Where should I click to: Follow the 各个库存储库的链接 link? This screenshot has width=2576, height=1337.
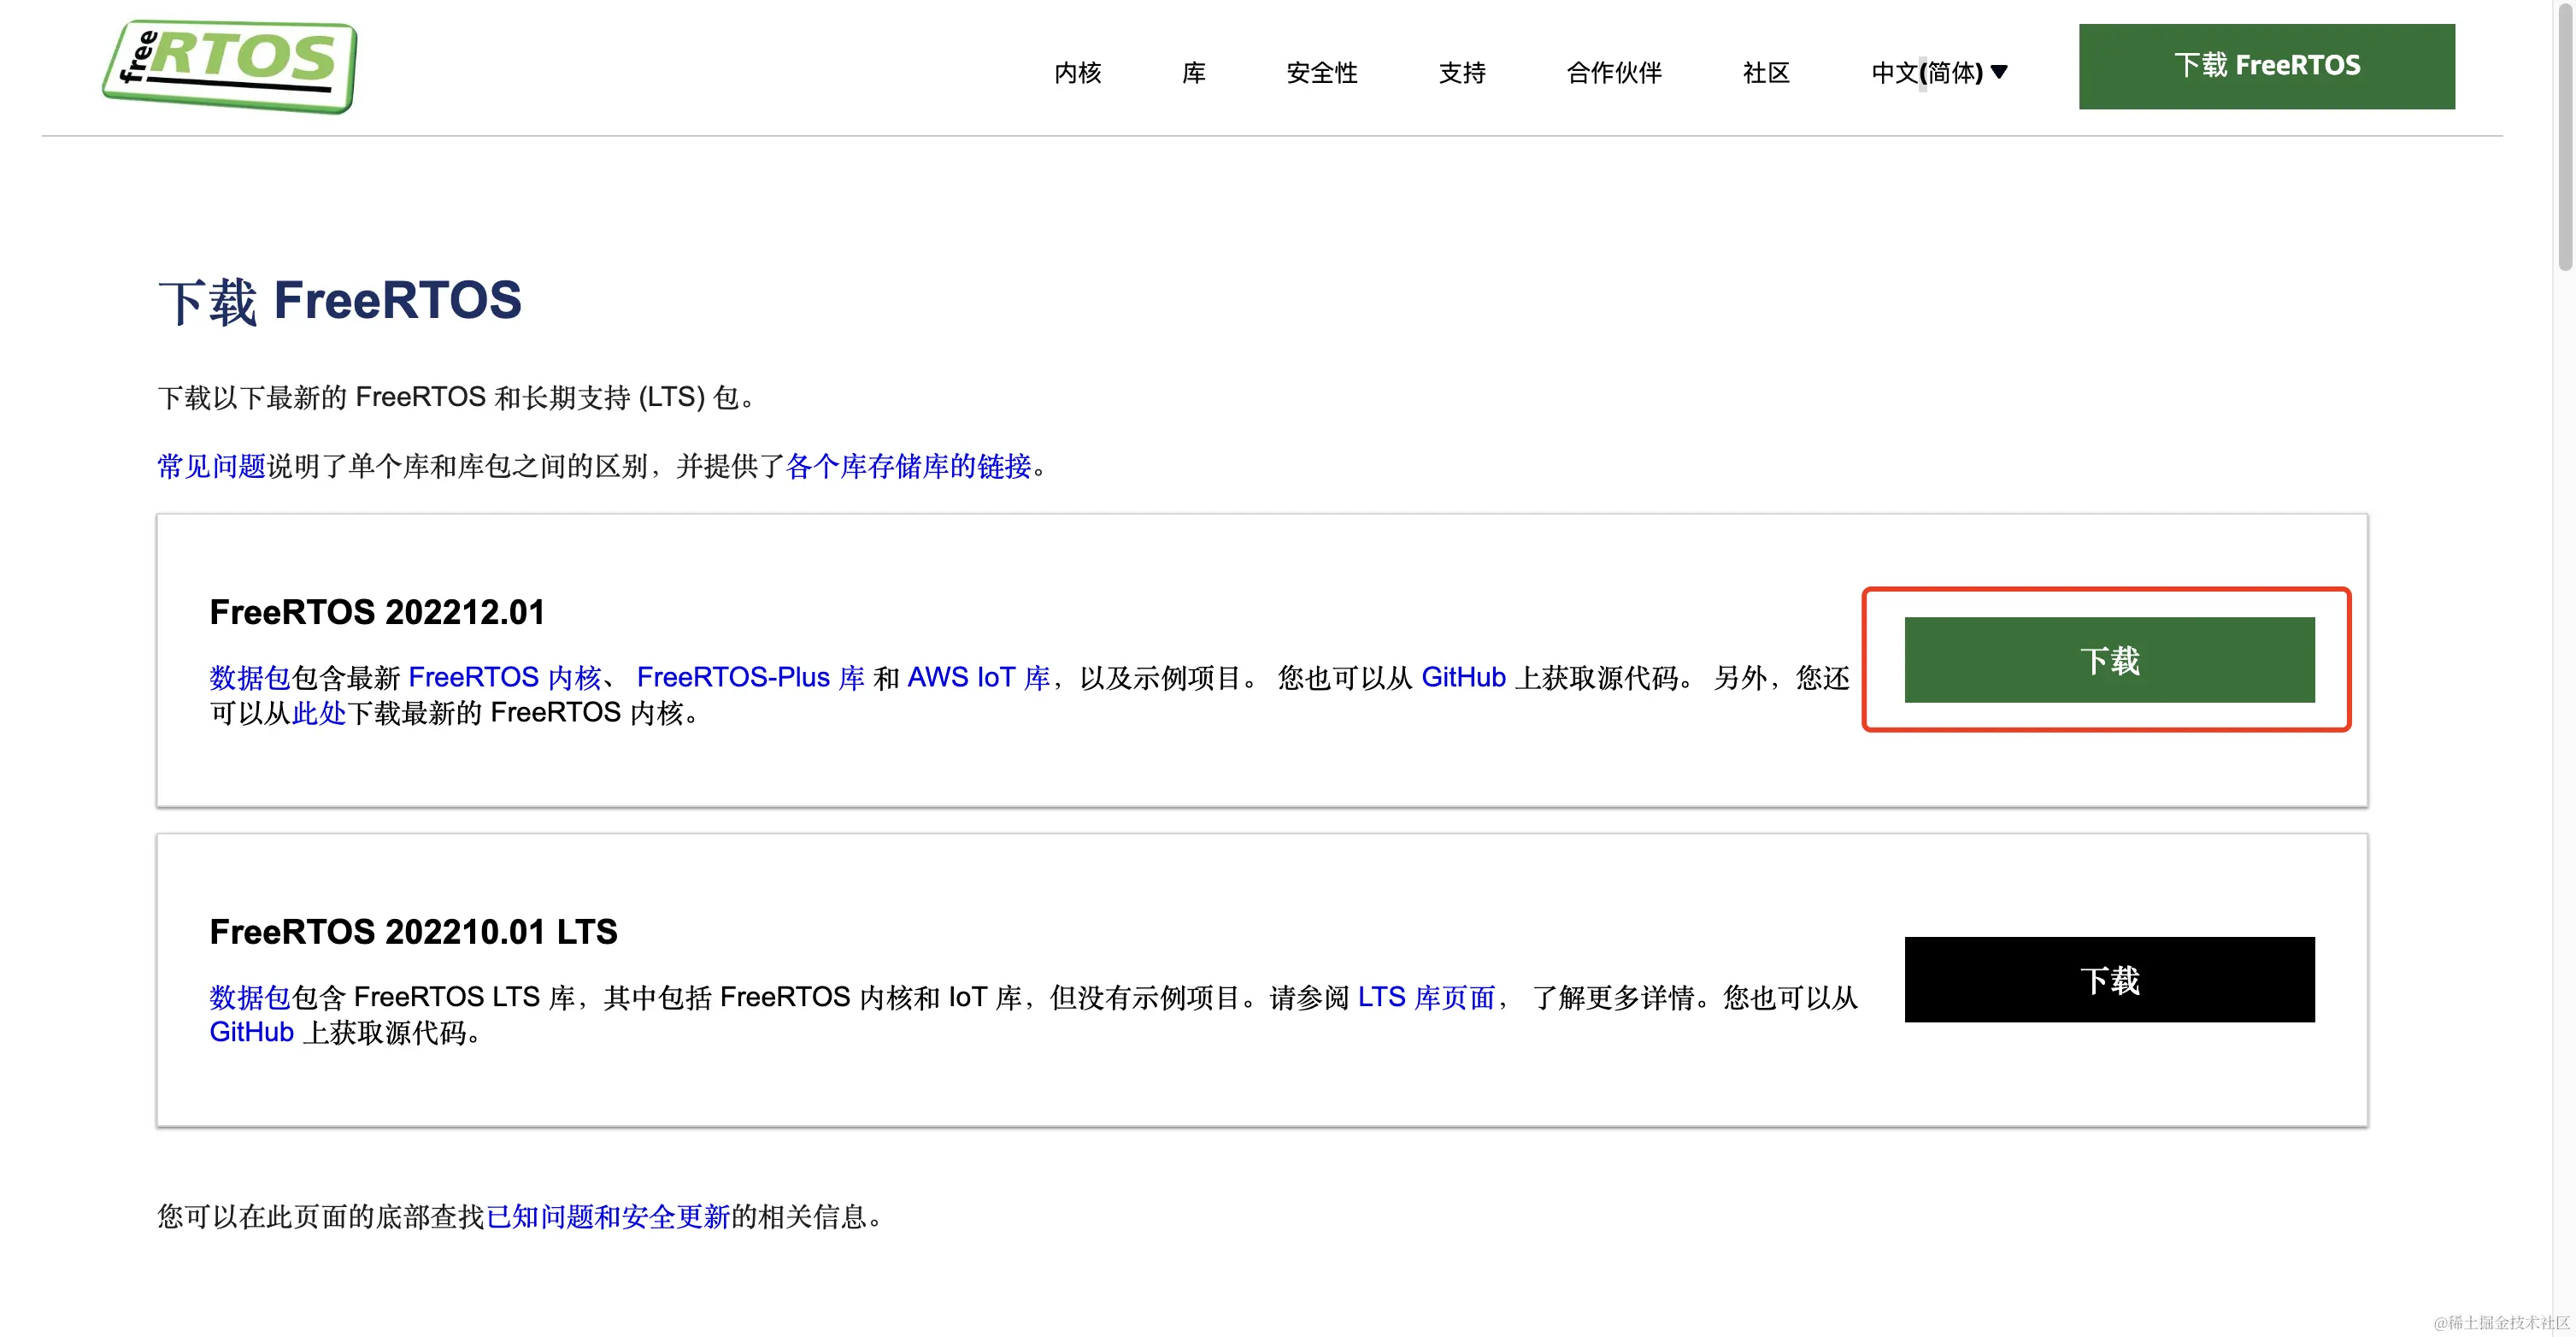tap(908, 466)
